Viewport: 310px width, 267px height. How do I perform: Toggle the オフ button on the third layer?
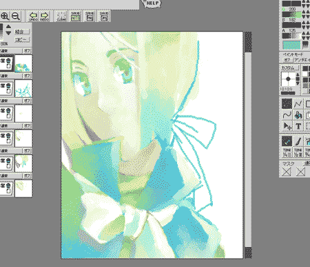(27, 100)
